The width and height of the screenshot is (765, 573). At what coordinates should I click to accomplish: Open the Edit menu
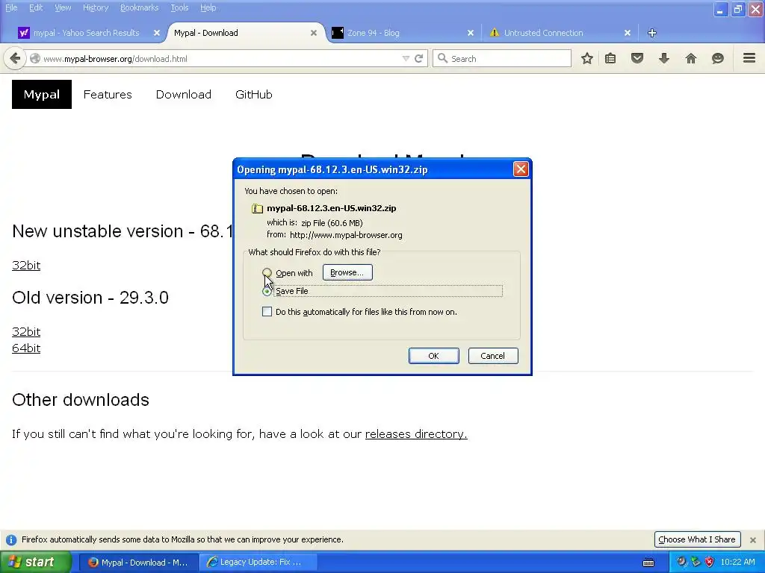click(36, 7)
